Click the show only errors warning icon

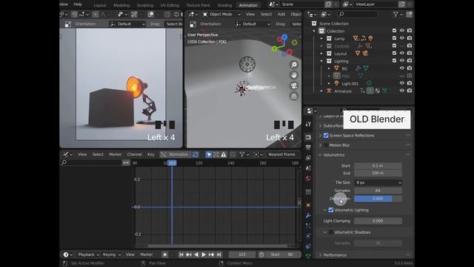click(224, 154)
